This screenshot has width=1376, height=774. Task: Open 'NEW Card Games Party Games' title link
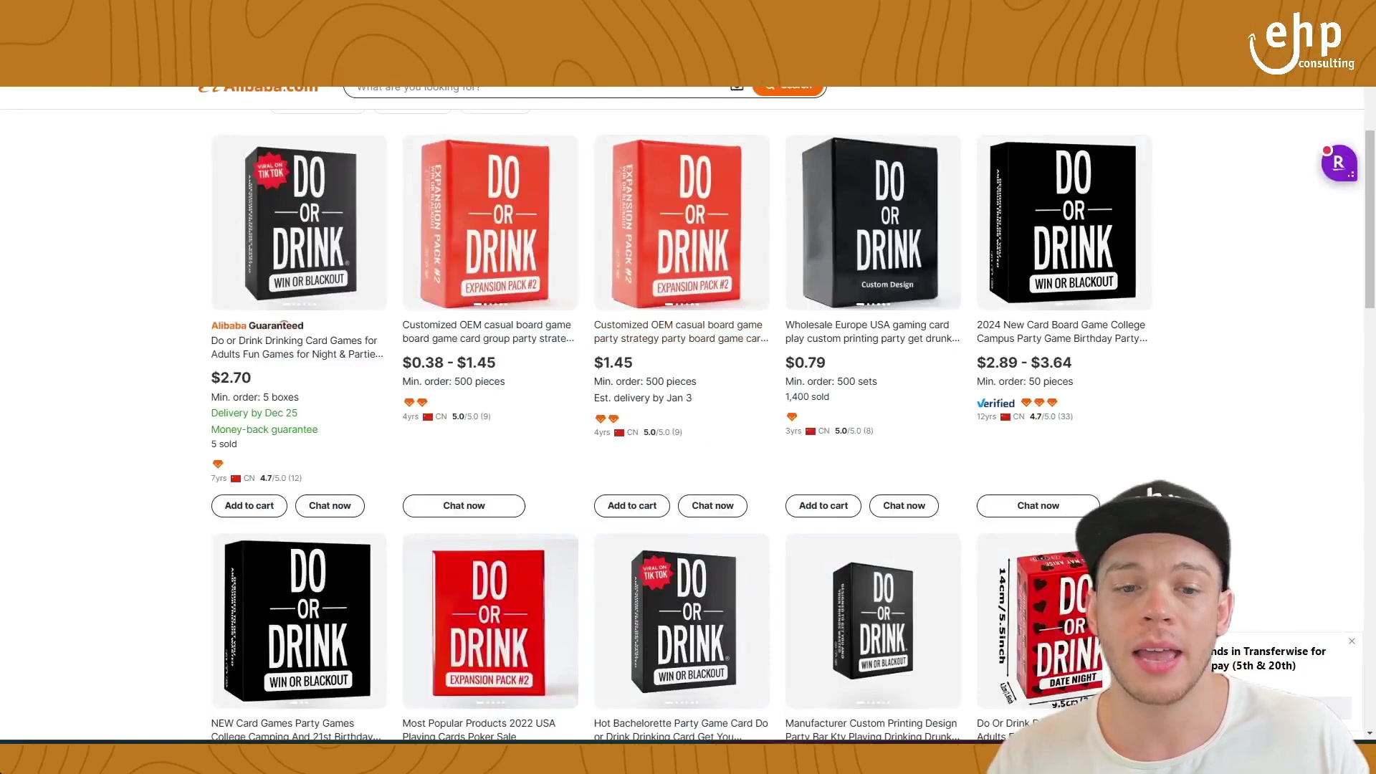coord(296,730)
